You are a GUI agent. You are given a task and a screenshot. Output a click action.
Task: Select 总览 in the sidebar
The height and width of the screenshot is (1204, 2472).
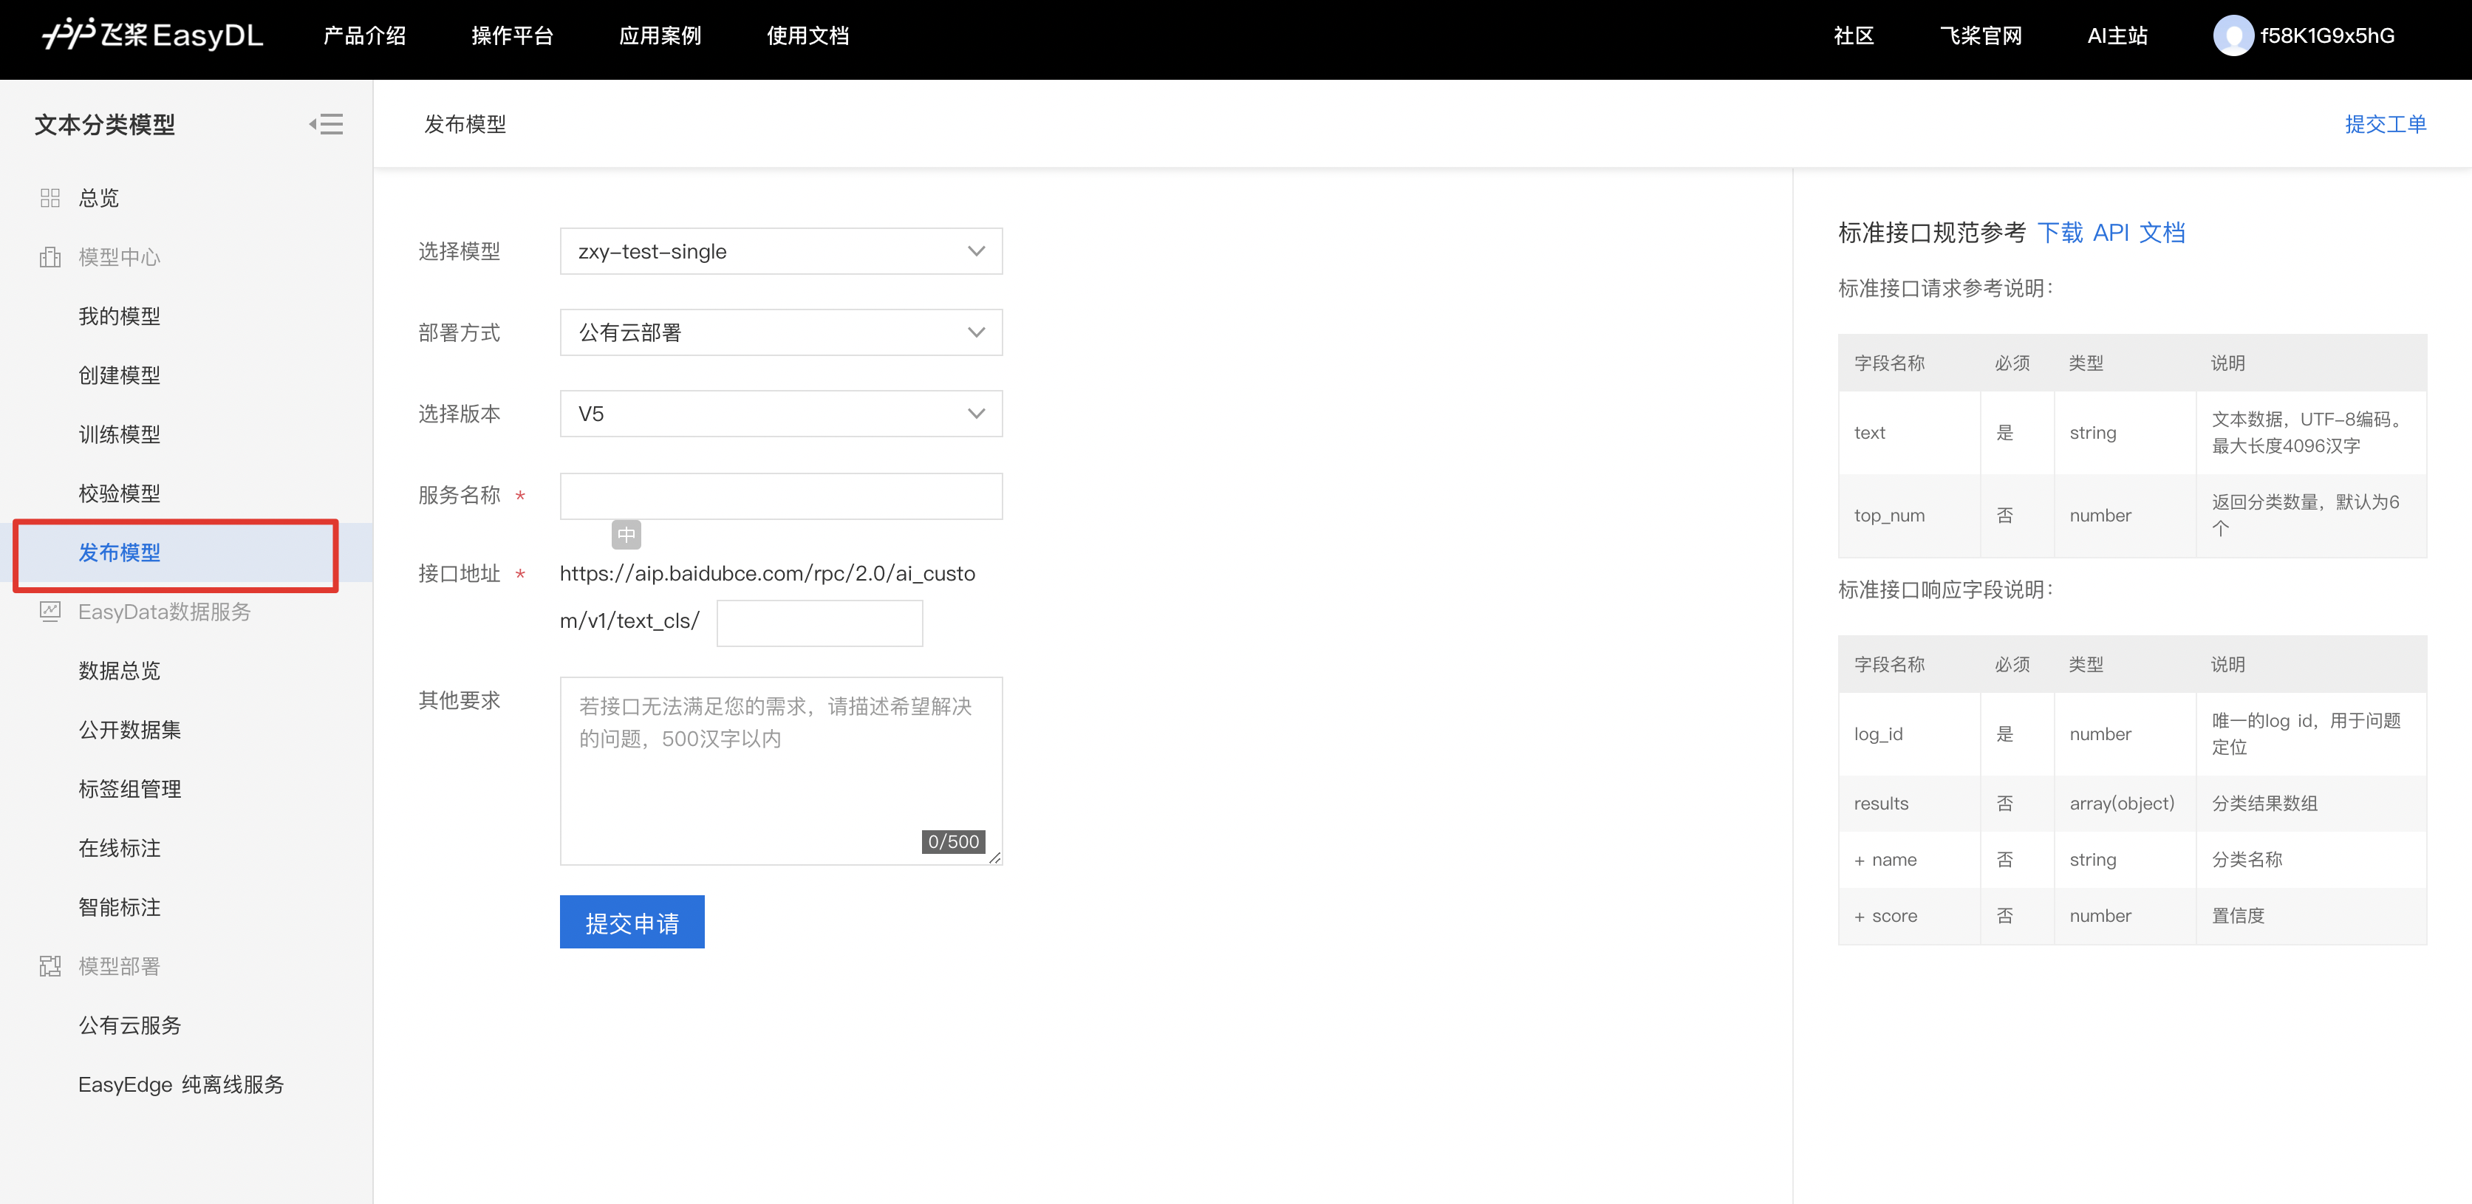[99, 198]
